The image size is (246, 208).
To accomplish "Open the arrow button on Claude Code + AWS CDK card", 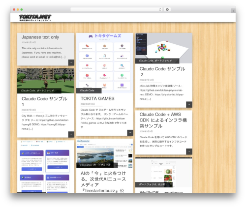I will click(189, 151).
